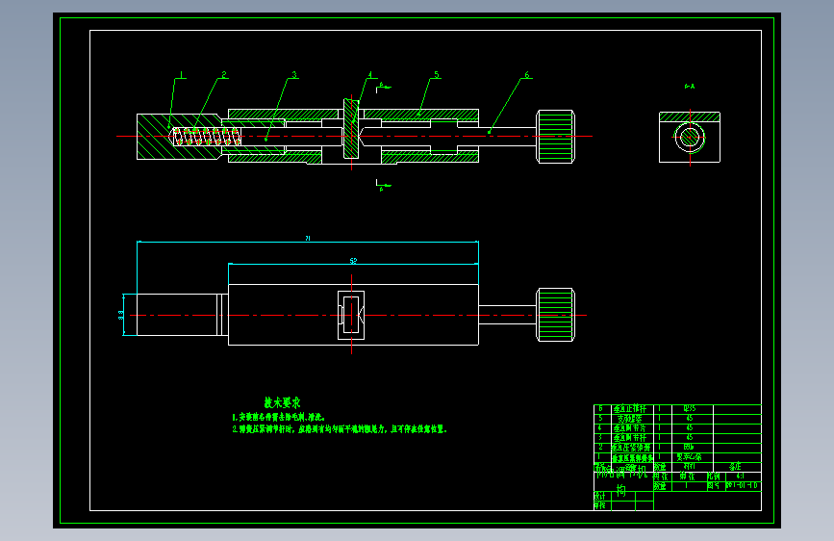Click item number 6 in the parts list

click(600, 408)
